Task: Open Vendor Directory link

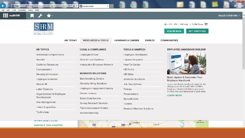Action: coord(89,113)
